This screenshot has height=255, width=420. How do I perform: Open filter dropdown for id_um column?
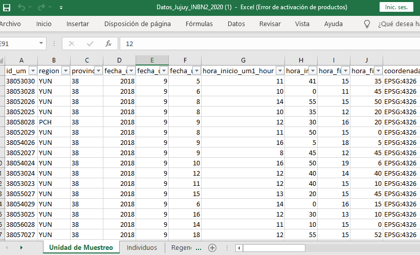point(33,71)
